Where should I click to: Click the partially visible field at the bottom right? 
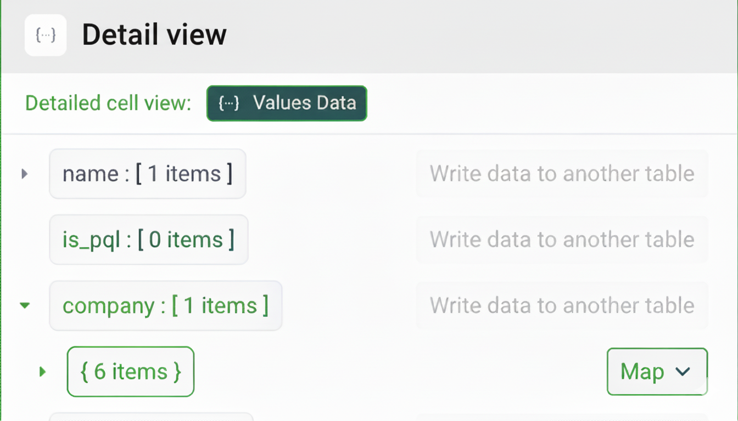click(x=562, y=417)
